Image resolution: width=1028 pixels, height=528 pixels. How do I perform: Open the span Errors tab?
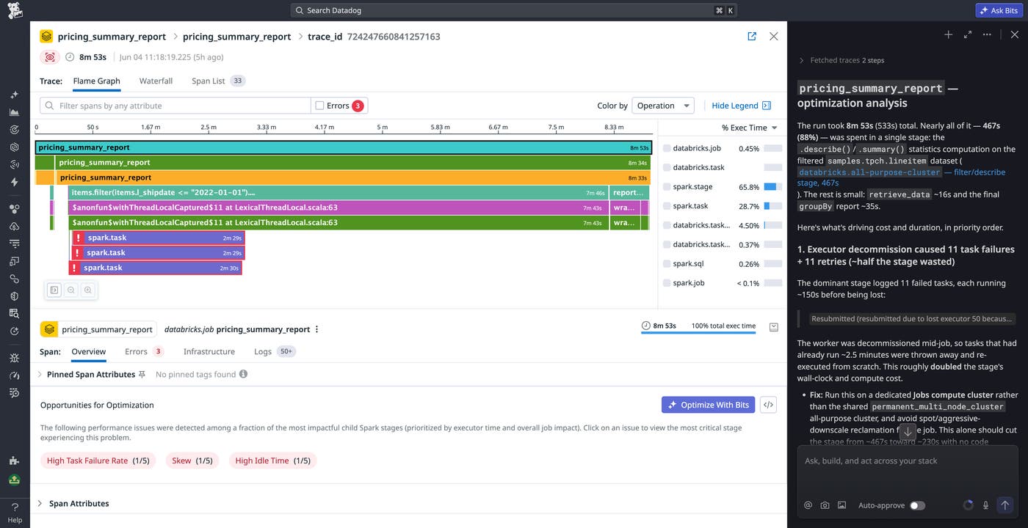pos(143,351)
